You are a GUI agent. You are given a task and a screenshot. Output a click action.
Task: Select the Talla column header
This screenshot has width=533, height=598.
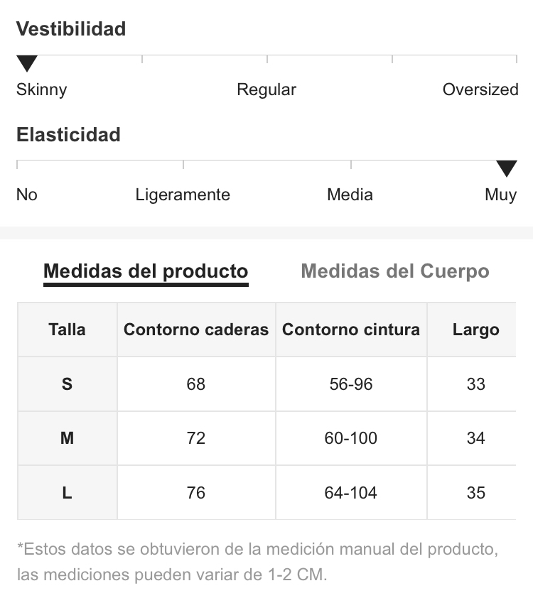tap(67, 330)
